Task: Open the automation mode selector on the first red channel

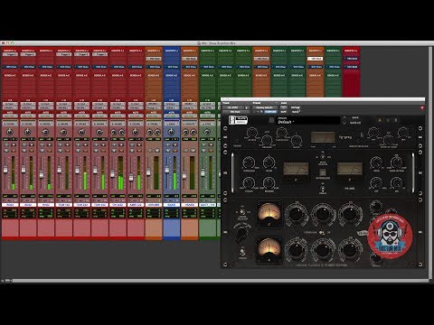Action: click(10, 116)
